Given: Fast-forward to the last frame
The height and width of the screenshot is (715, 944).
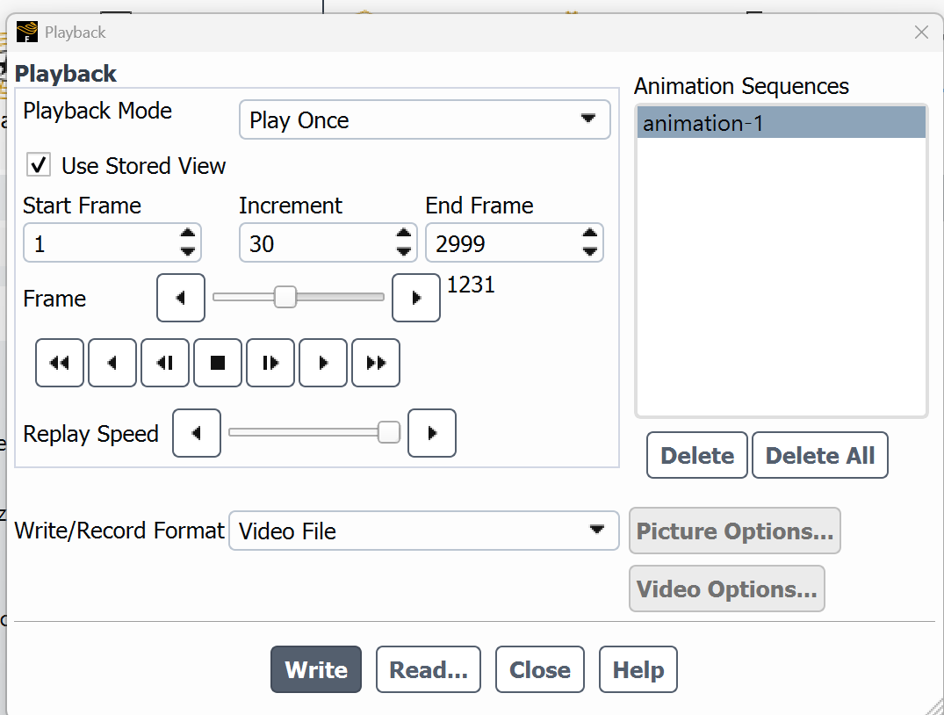Looking at the screenshot, I should coord(376,363).
